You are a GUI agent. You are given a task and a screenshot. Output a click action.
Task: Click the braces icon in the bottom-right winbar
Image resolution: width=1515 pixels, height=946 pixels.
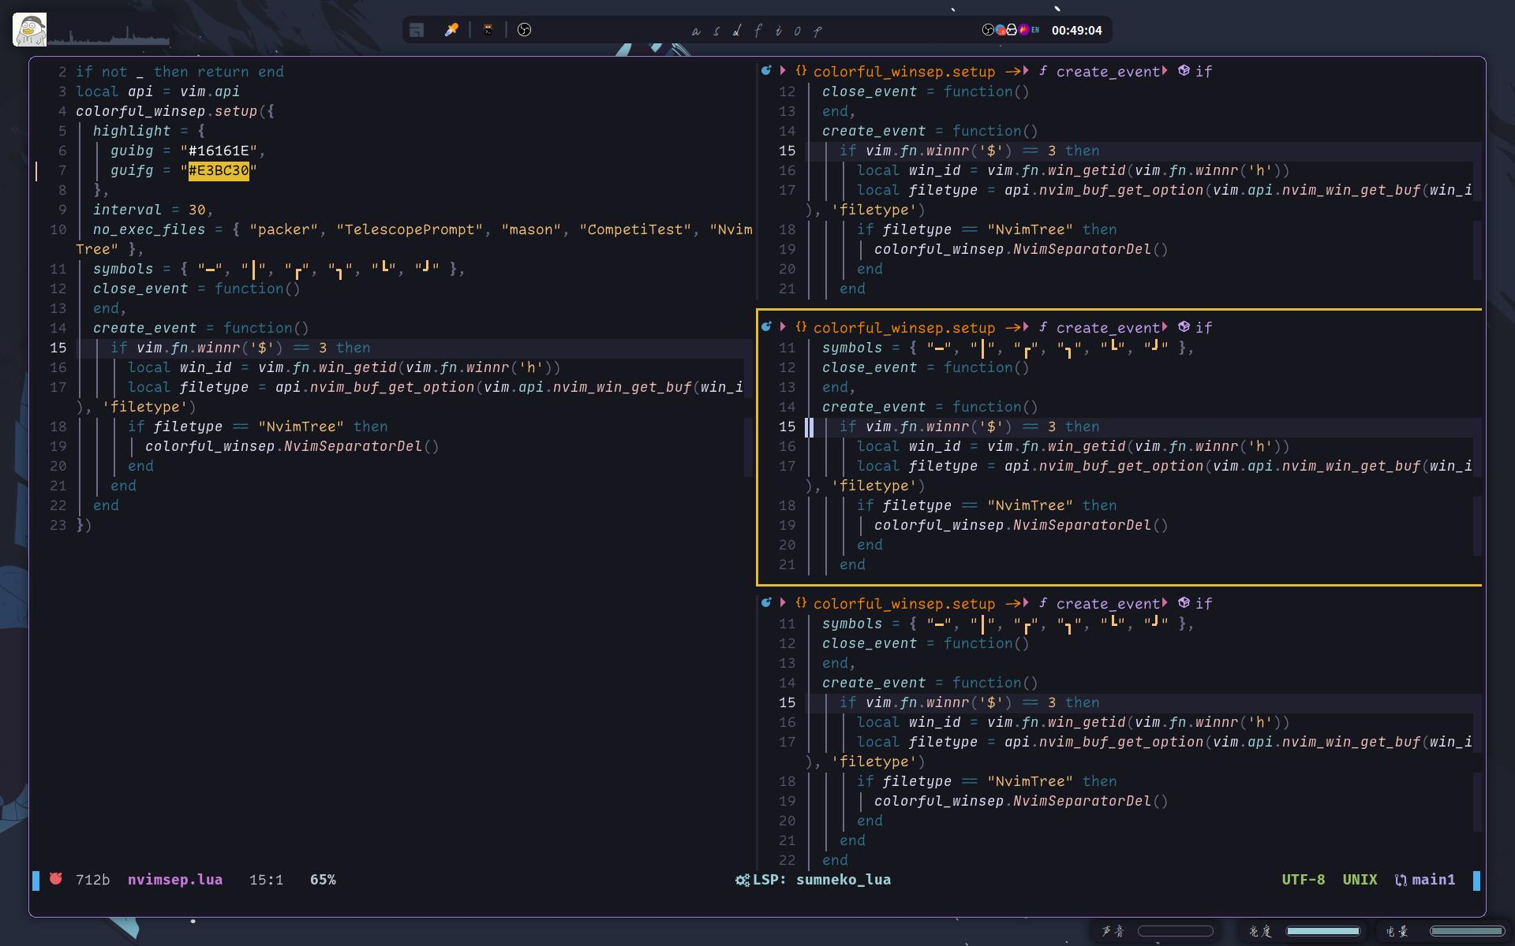coord(801,603)
